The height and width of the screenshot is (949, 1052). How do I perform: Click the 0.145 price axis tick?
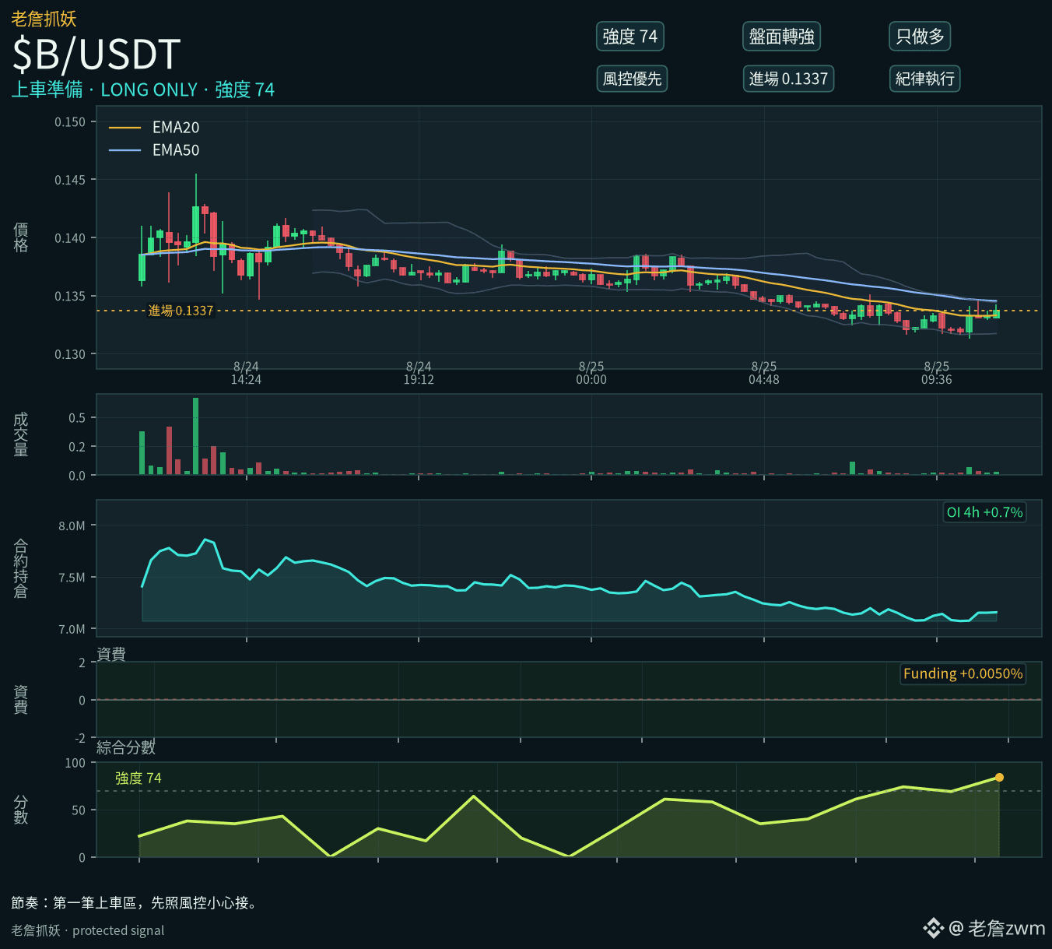click(x=70, y=180)
